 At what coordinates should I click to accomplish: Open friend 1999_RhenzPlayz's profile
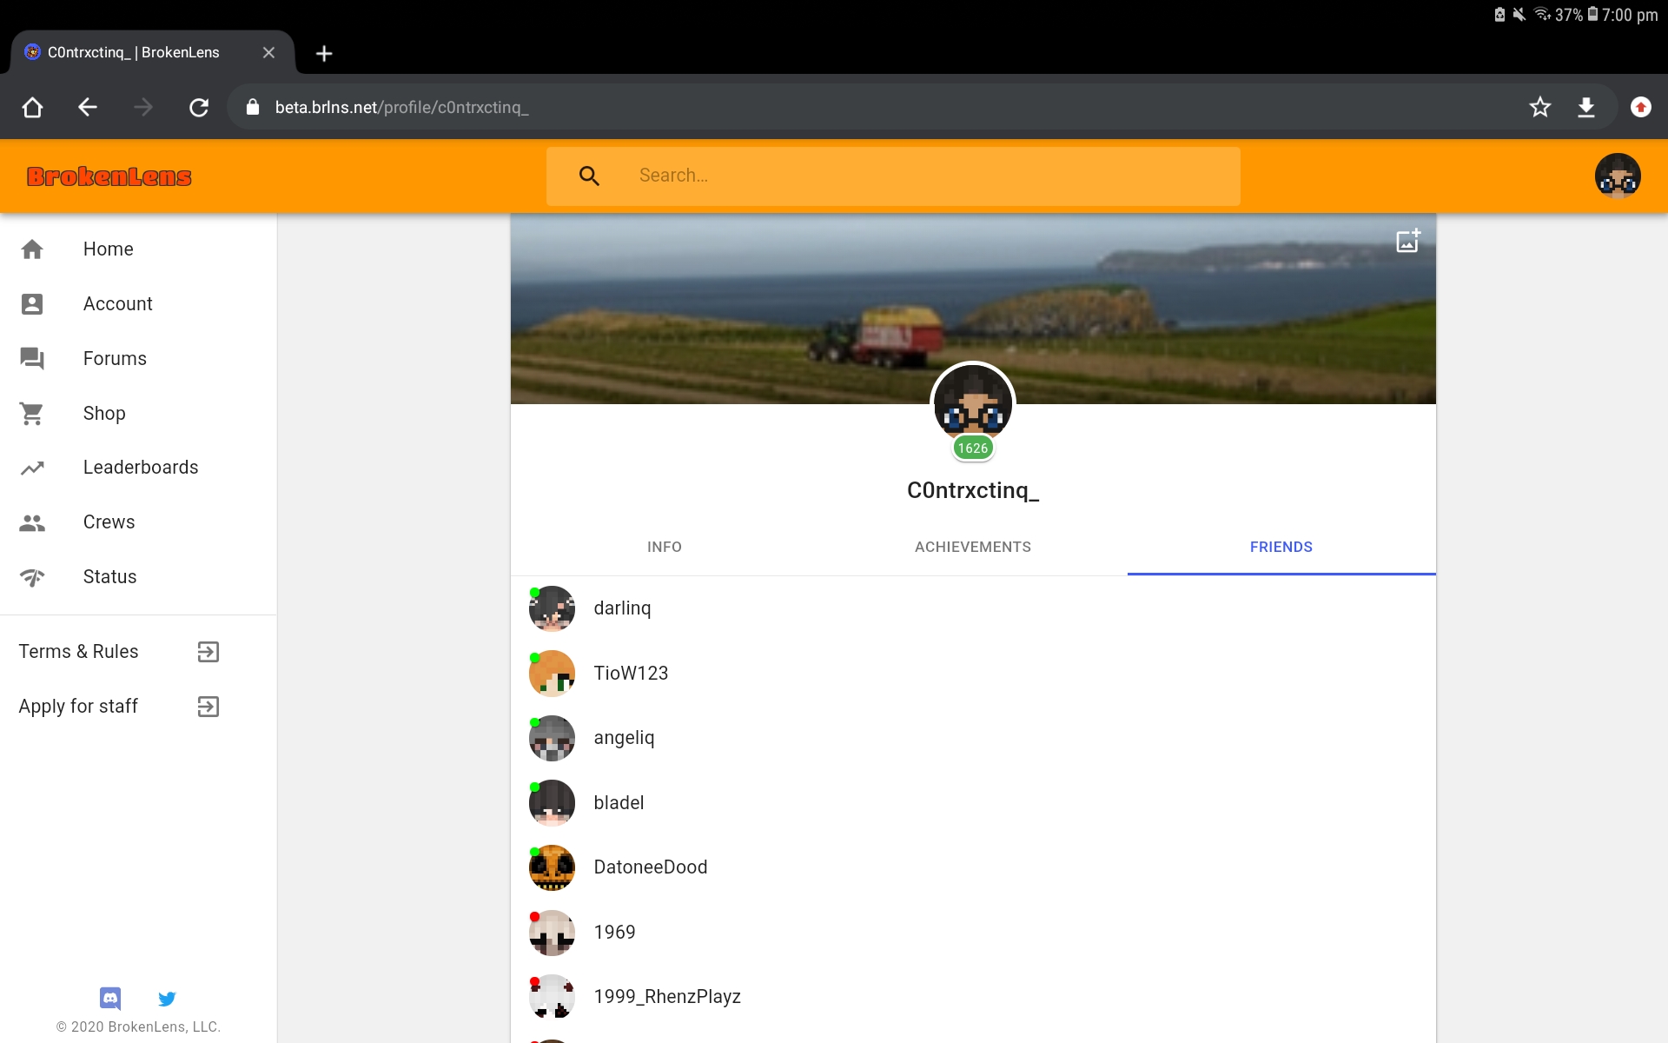(973, 997)
